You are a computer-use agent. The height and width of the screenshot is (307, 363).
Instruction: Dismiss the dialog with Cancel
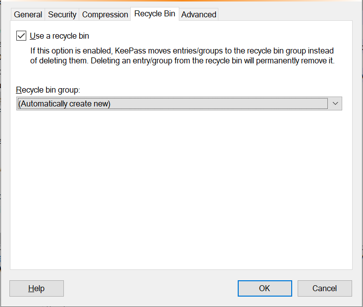324,289
